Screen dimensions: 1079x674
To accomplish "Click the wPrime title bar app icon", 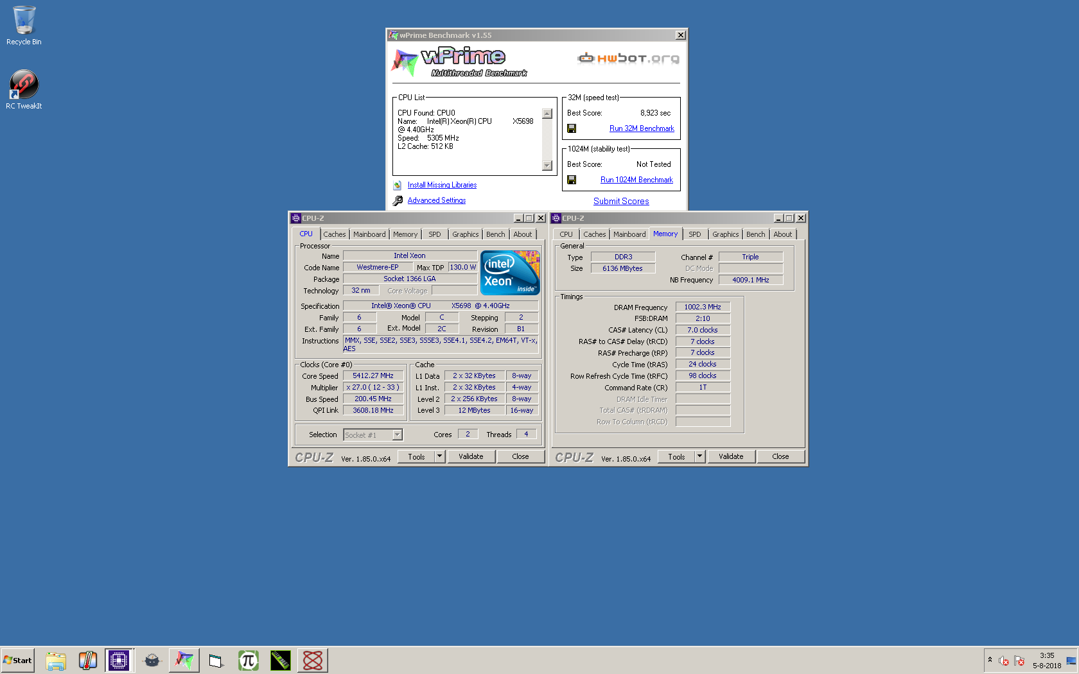I will [x=394, y=35].
